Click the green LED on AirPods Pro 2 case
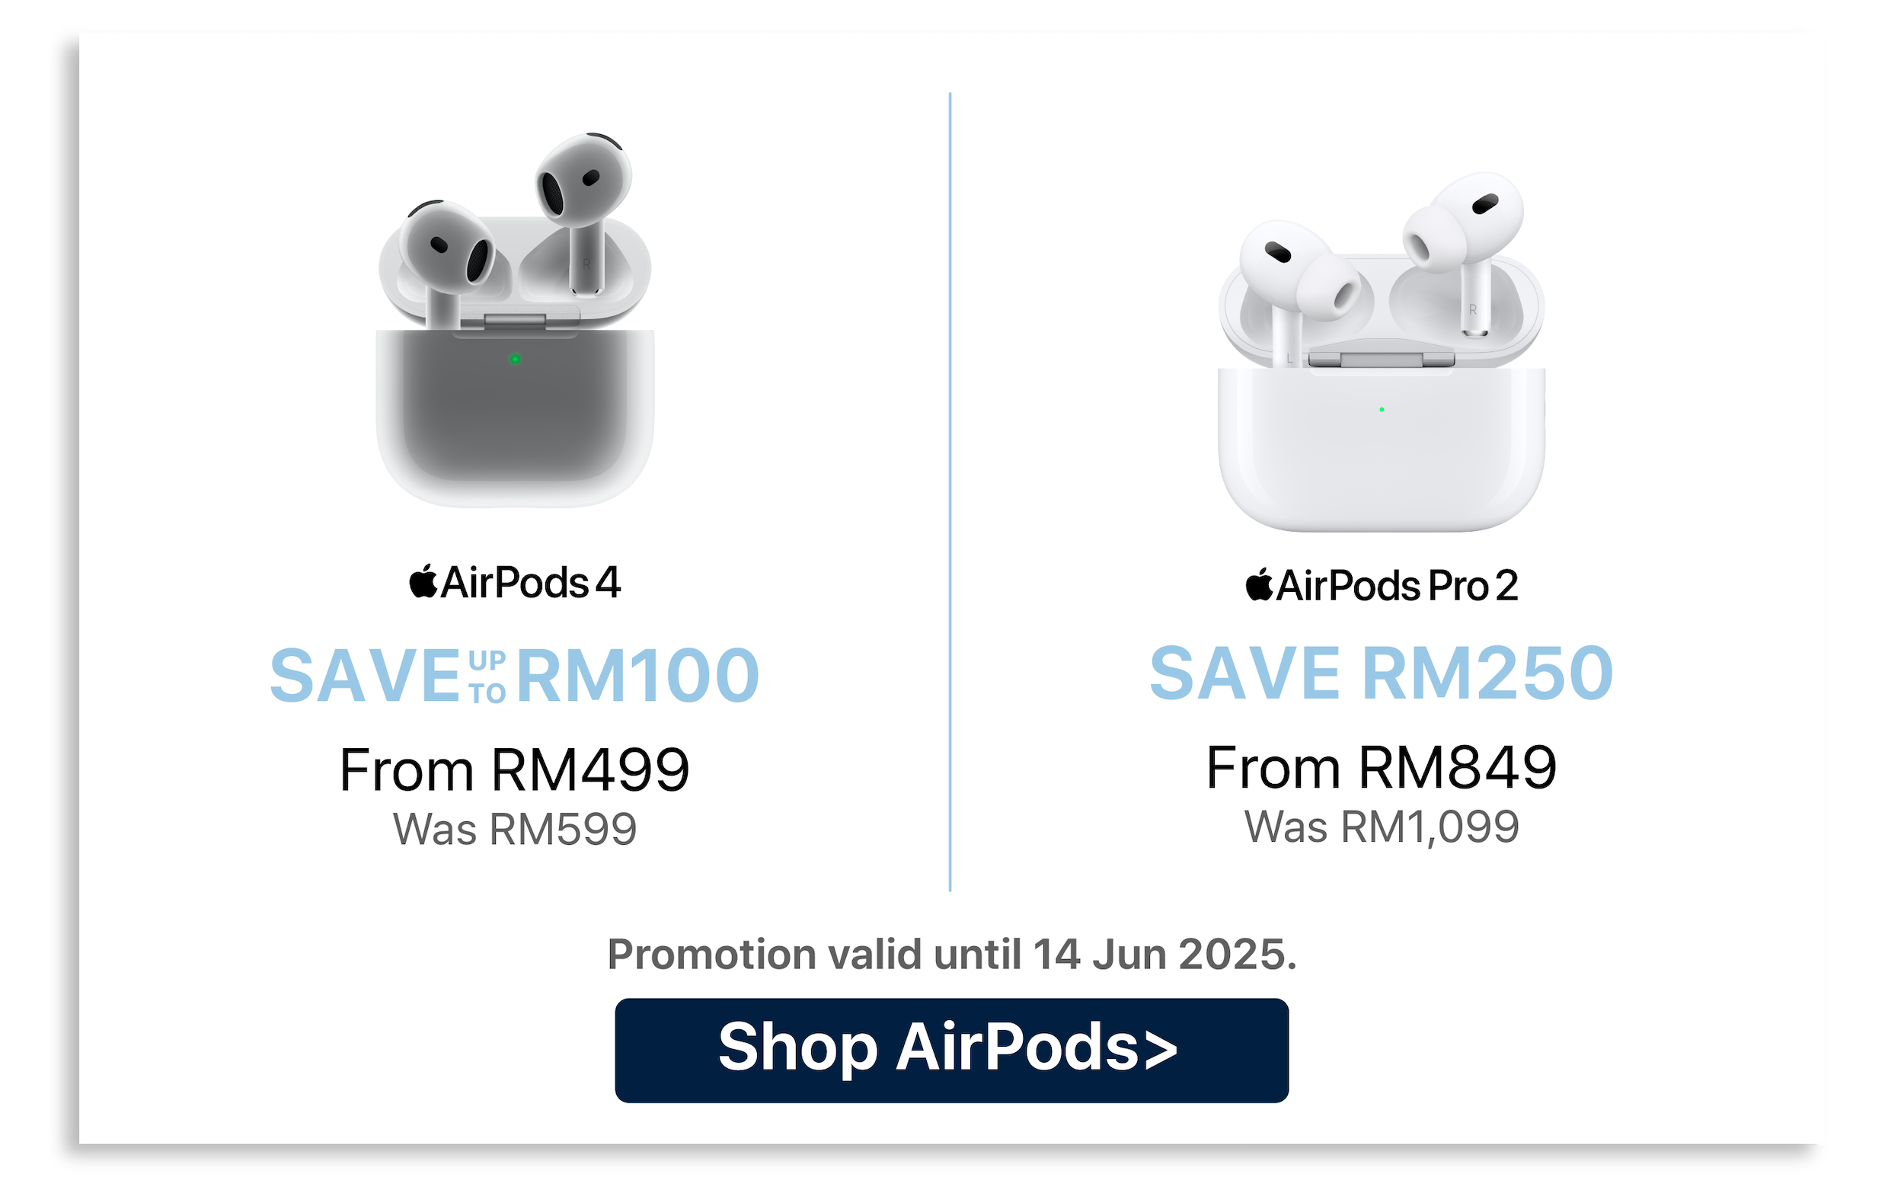This screenshot has height=1177, width=1904. (1381, 409)
